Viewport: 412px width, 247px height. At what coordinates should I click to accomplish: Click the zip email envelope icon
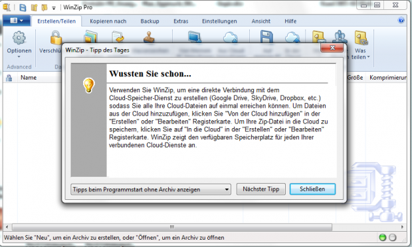pyautogui.click(x=319, y=37)
